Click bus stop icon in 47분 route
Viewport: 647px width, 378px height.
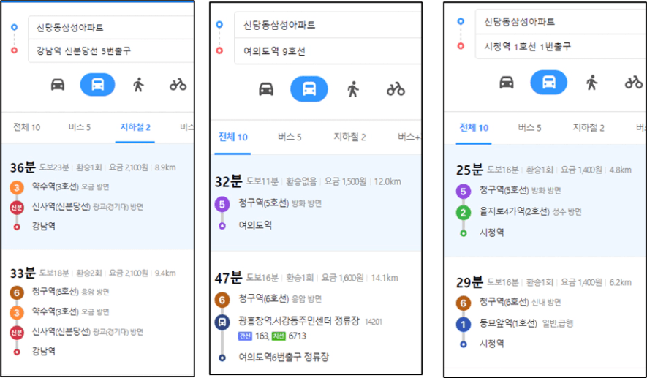(222, 322)
